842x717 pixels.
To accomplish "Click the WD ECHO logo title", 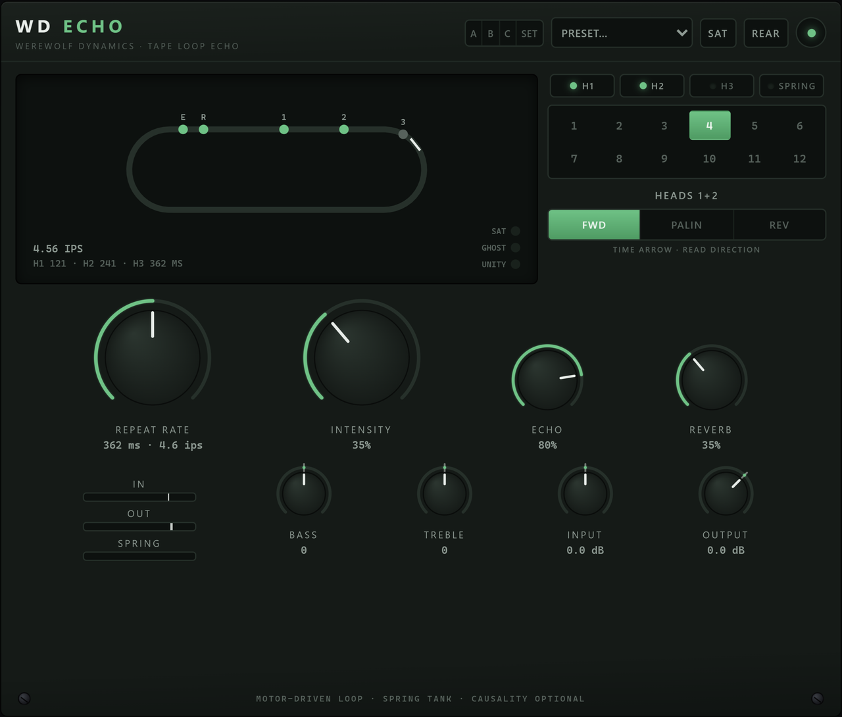I will 70,26.
